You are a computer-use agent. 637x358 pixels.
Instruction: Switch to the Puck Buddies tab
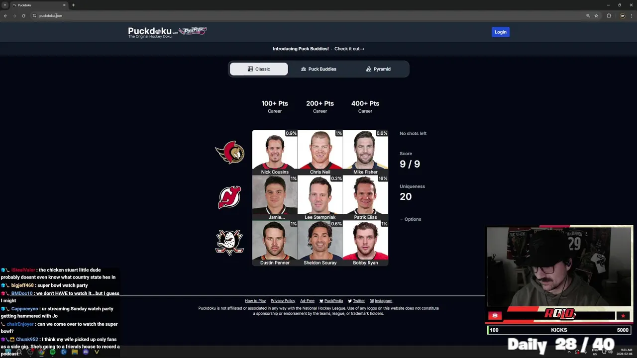coord(318,69)
